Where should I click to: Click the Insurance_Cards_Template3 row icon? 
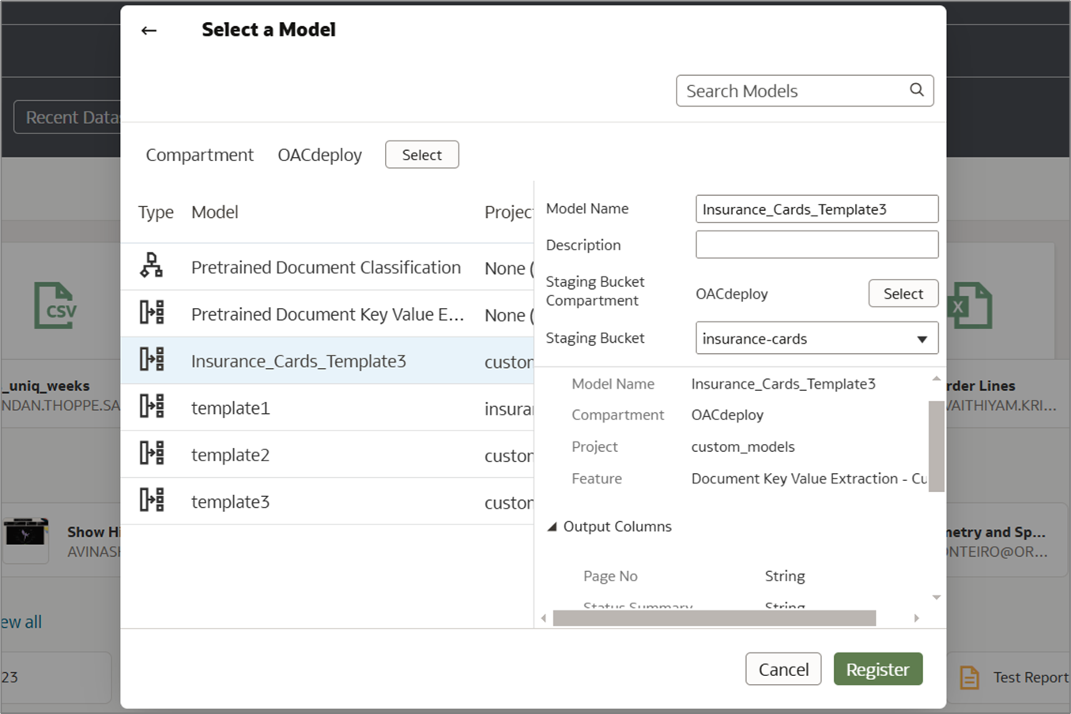152,359
